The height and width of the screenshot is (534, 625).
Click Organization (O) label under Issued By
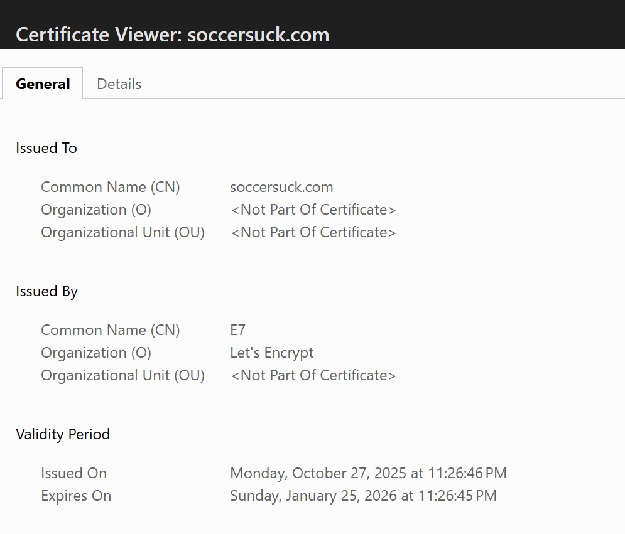pyautogui.click(x=96, y=353)
